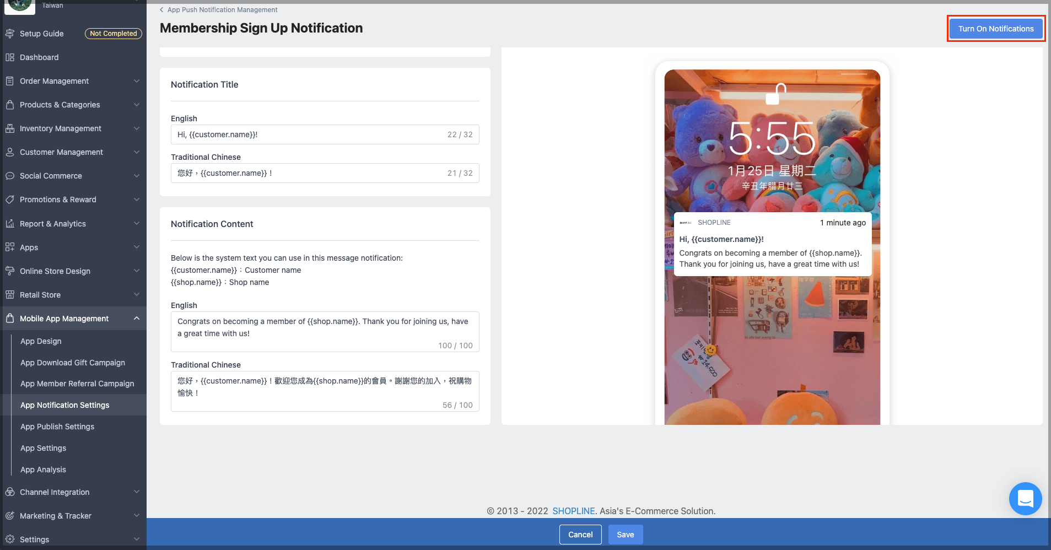Click the Setup Guide list icon
1051x550 pixels.
click(10, 34)
